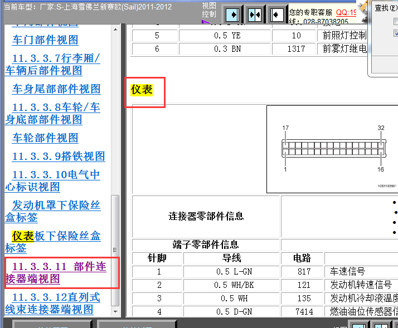
Task: Open 11.3.3.11 部件连接器端视图 link
Action: [56, 272]
